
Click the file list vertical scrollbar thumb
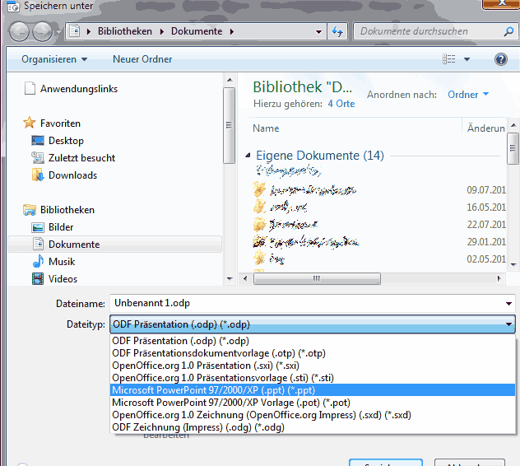tap(513, 148)
